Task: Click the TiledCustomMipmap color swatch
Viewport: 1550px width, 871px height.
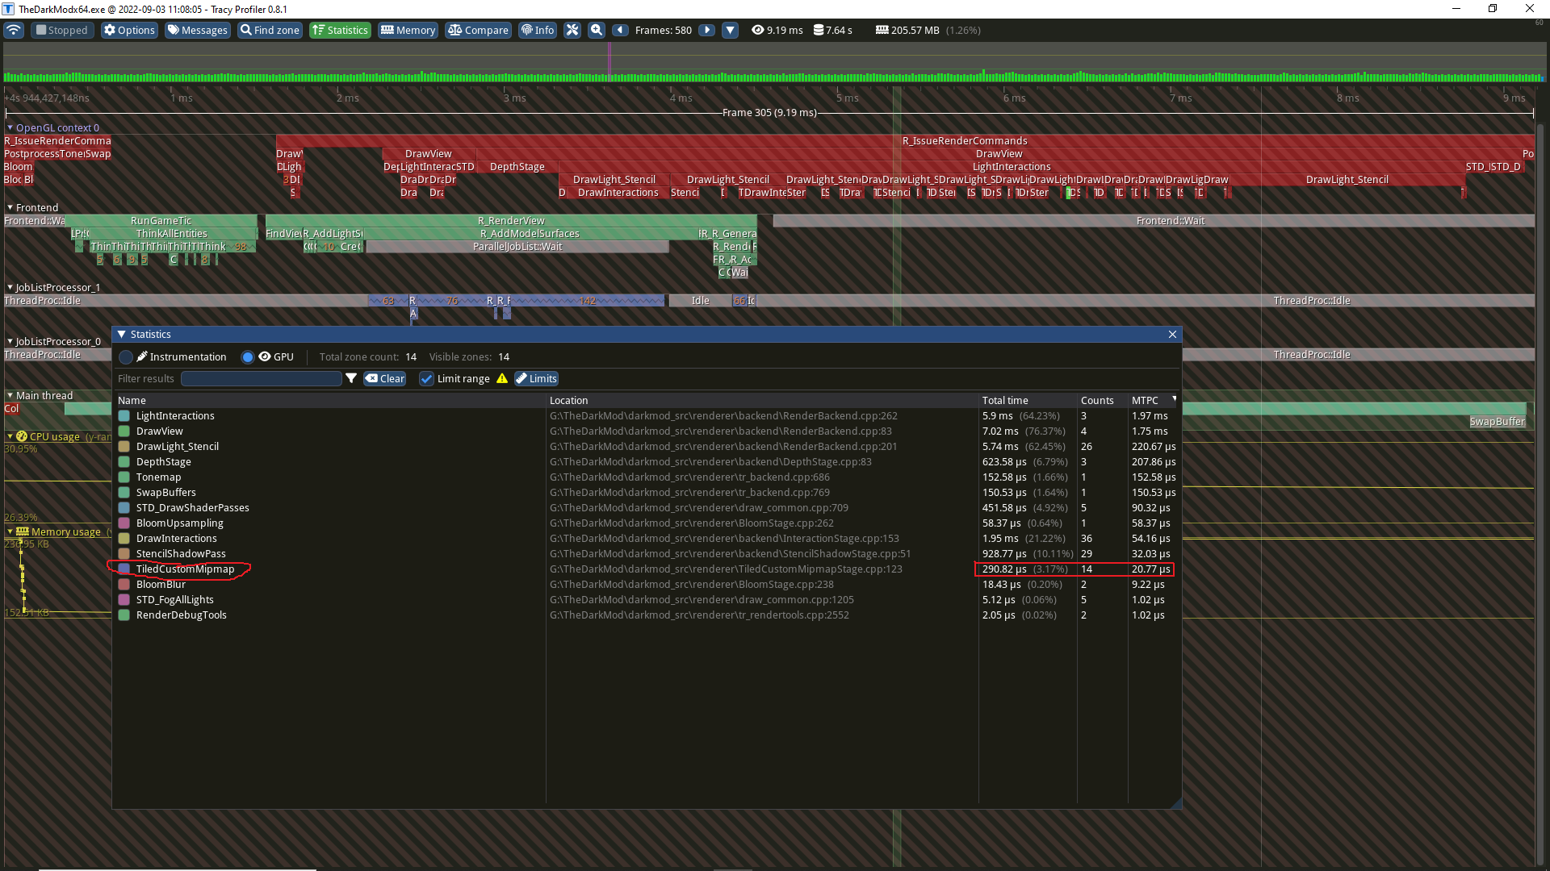Action: (x=124, y=569)
